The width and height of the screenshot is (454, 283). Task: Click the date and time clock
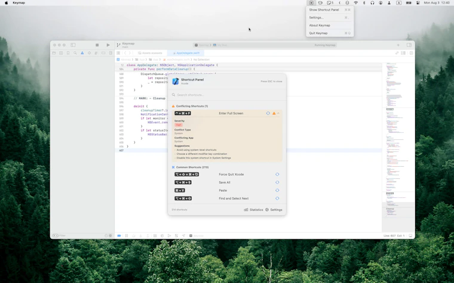tap(437, 2)
